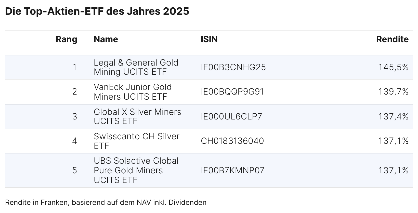Select VanEck Junior Gold Miners ETF name
This screenshot has height=213, width=418.
tap(133, 92)
